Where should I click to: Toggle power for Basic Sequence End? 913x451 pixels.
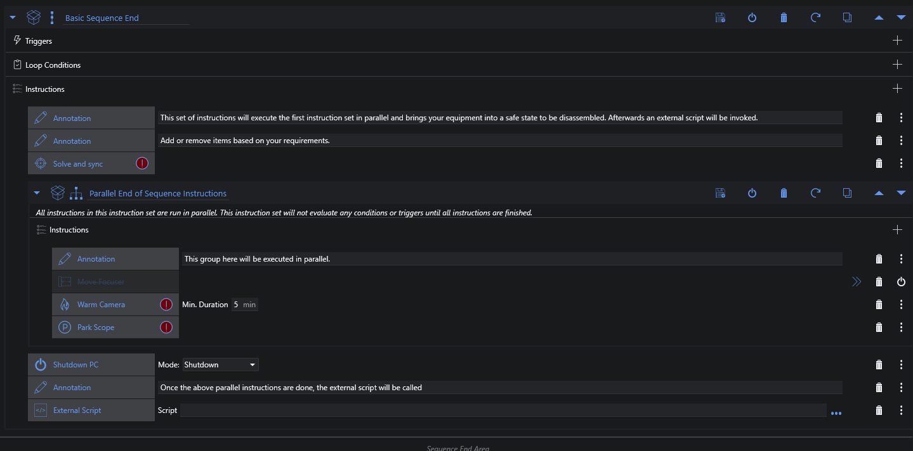(x=752, y=18)
